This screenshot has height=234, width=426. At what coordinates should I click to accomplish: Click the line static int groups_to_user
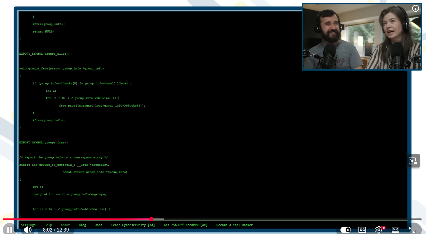(64, 165)
